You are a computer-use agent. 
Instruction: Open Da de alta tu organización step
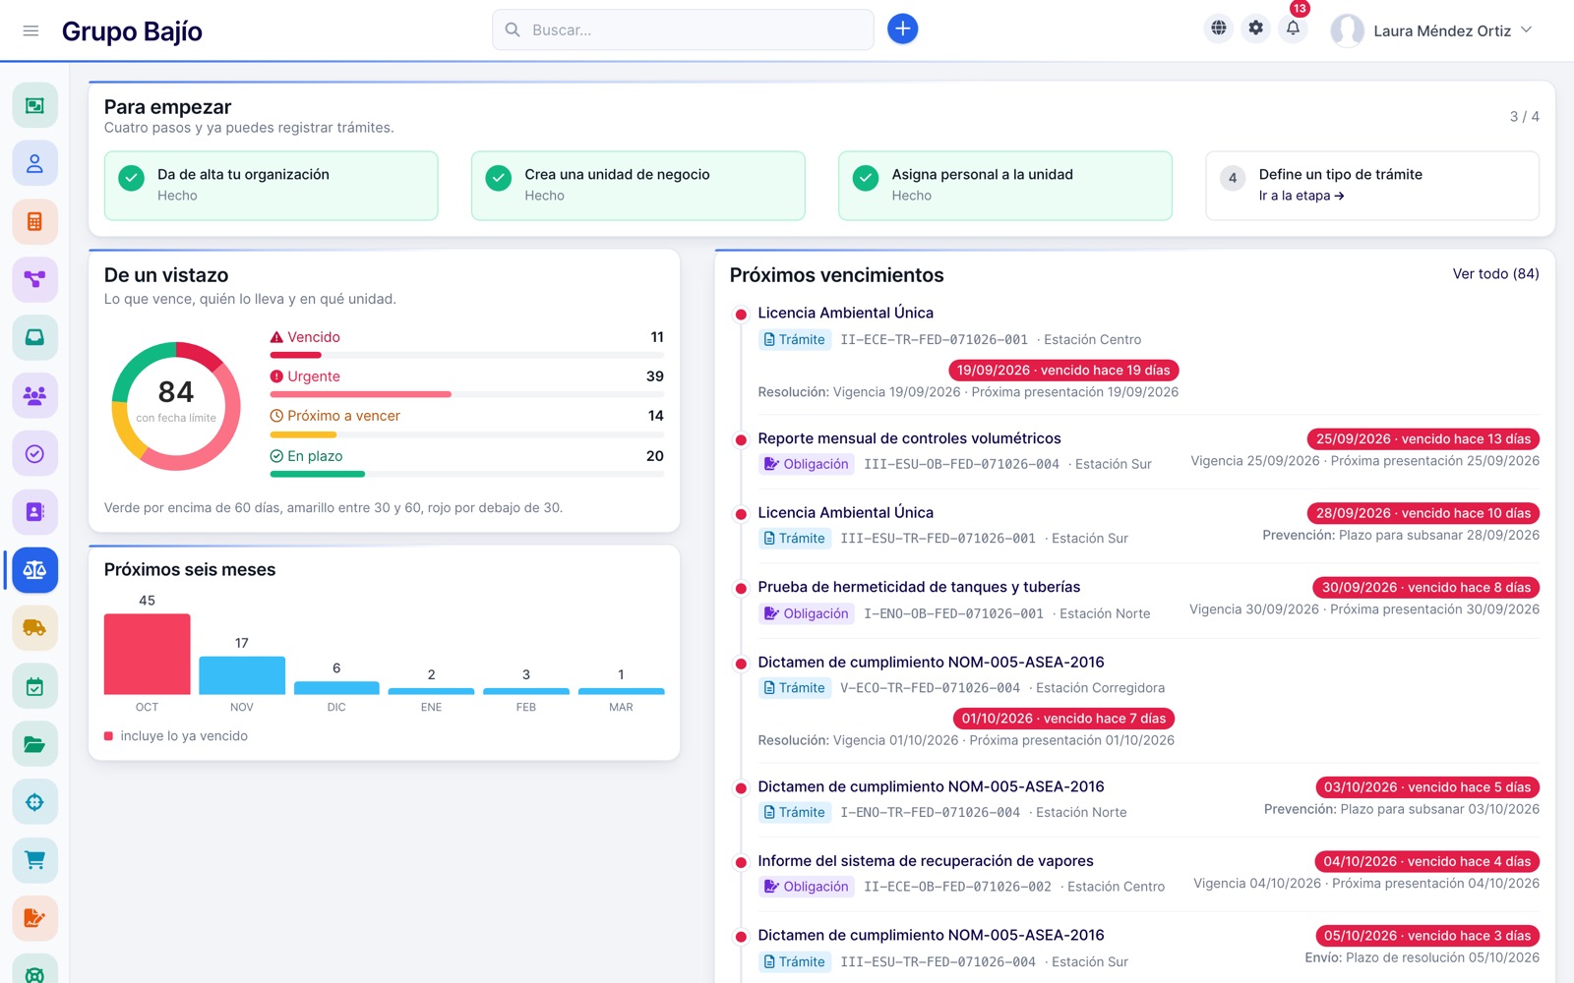(271, 185)
